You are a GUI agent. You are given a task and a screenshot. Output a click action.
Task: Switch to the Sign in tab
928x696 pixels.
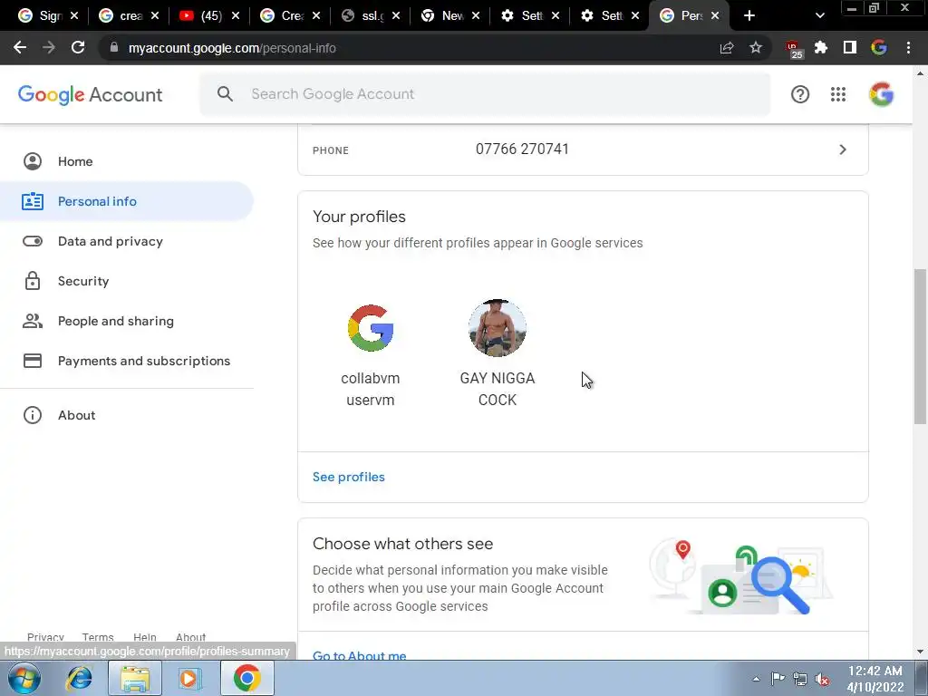40,16
